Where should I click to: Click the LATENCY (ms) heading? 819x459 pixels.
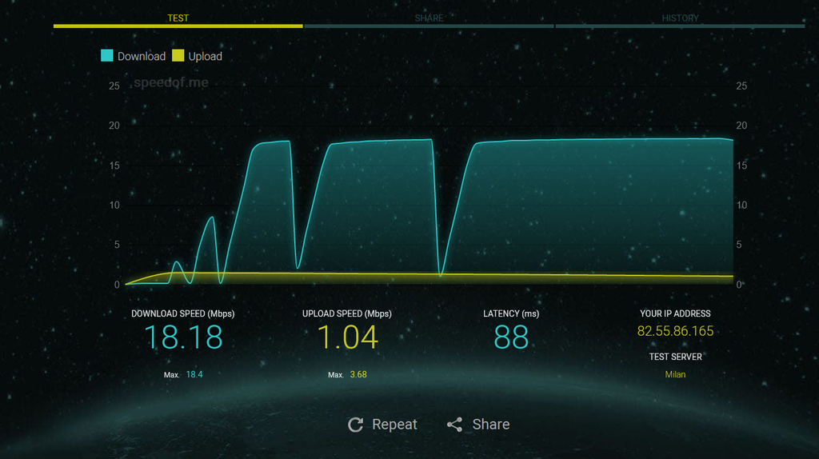tap(511, 313)
